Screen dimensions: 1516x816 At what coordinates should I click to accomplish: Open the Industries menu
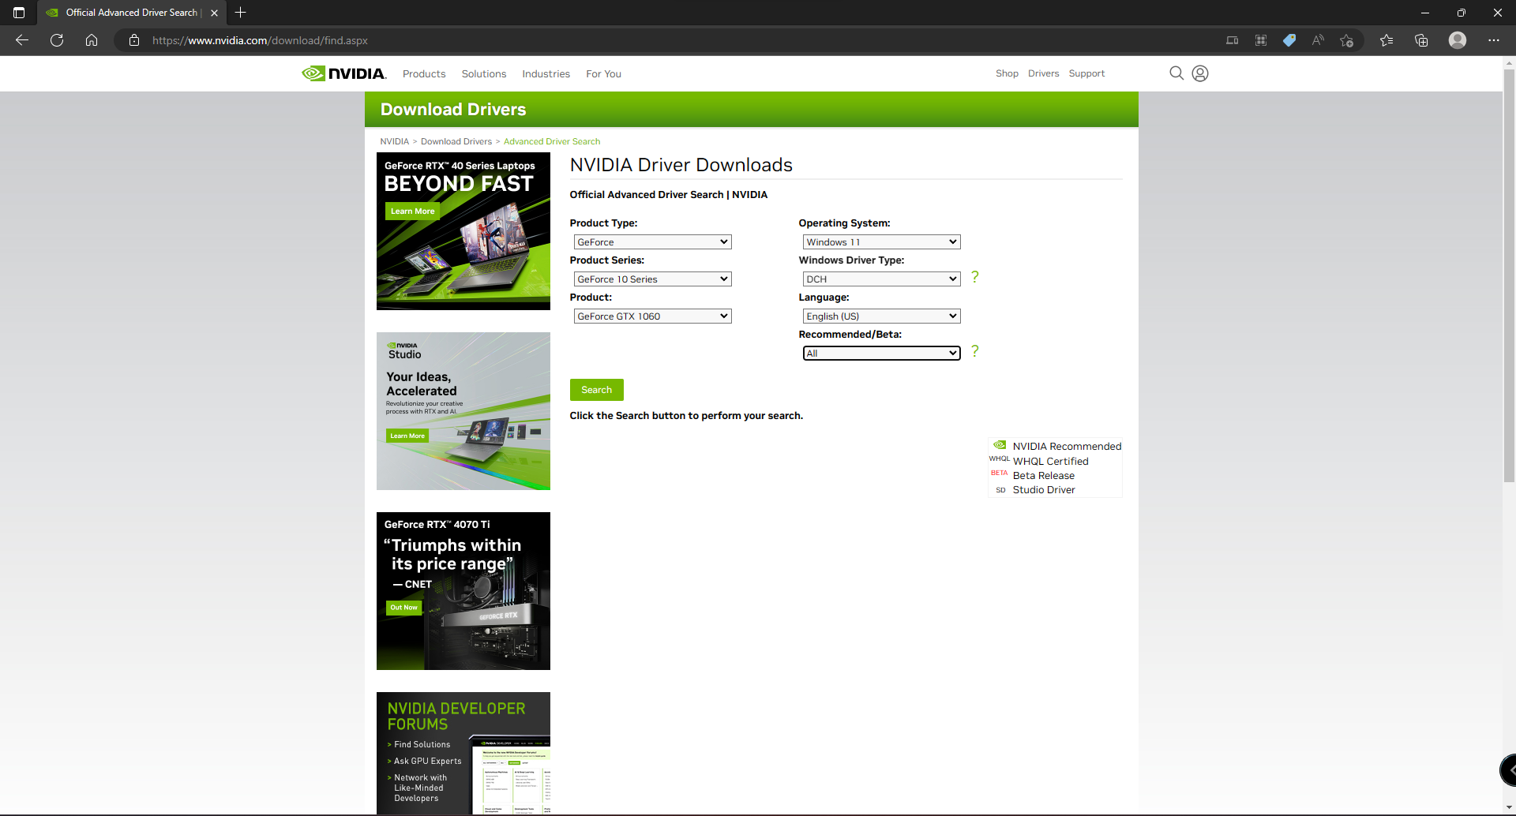[546, 74]
